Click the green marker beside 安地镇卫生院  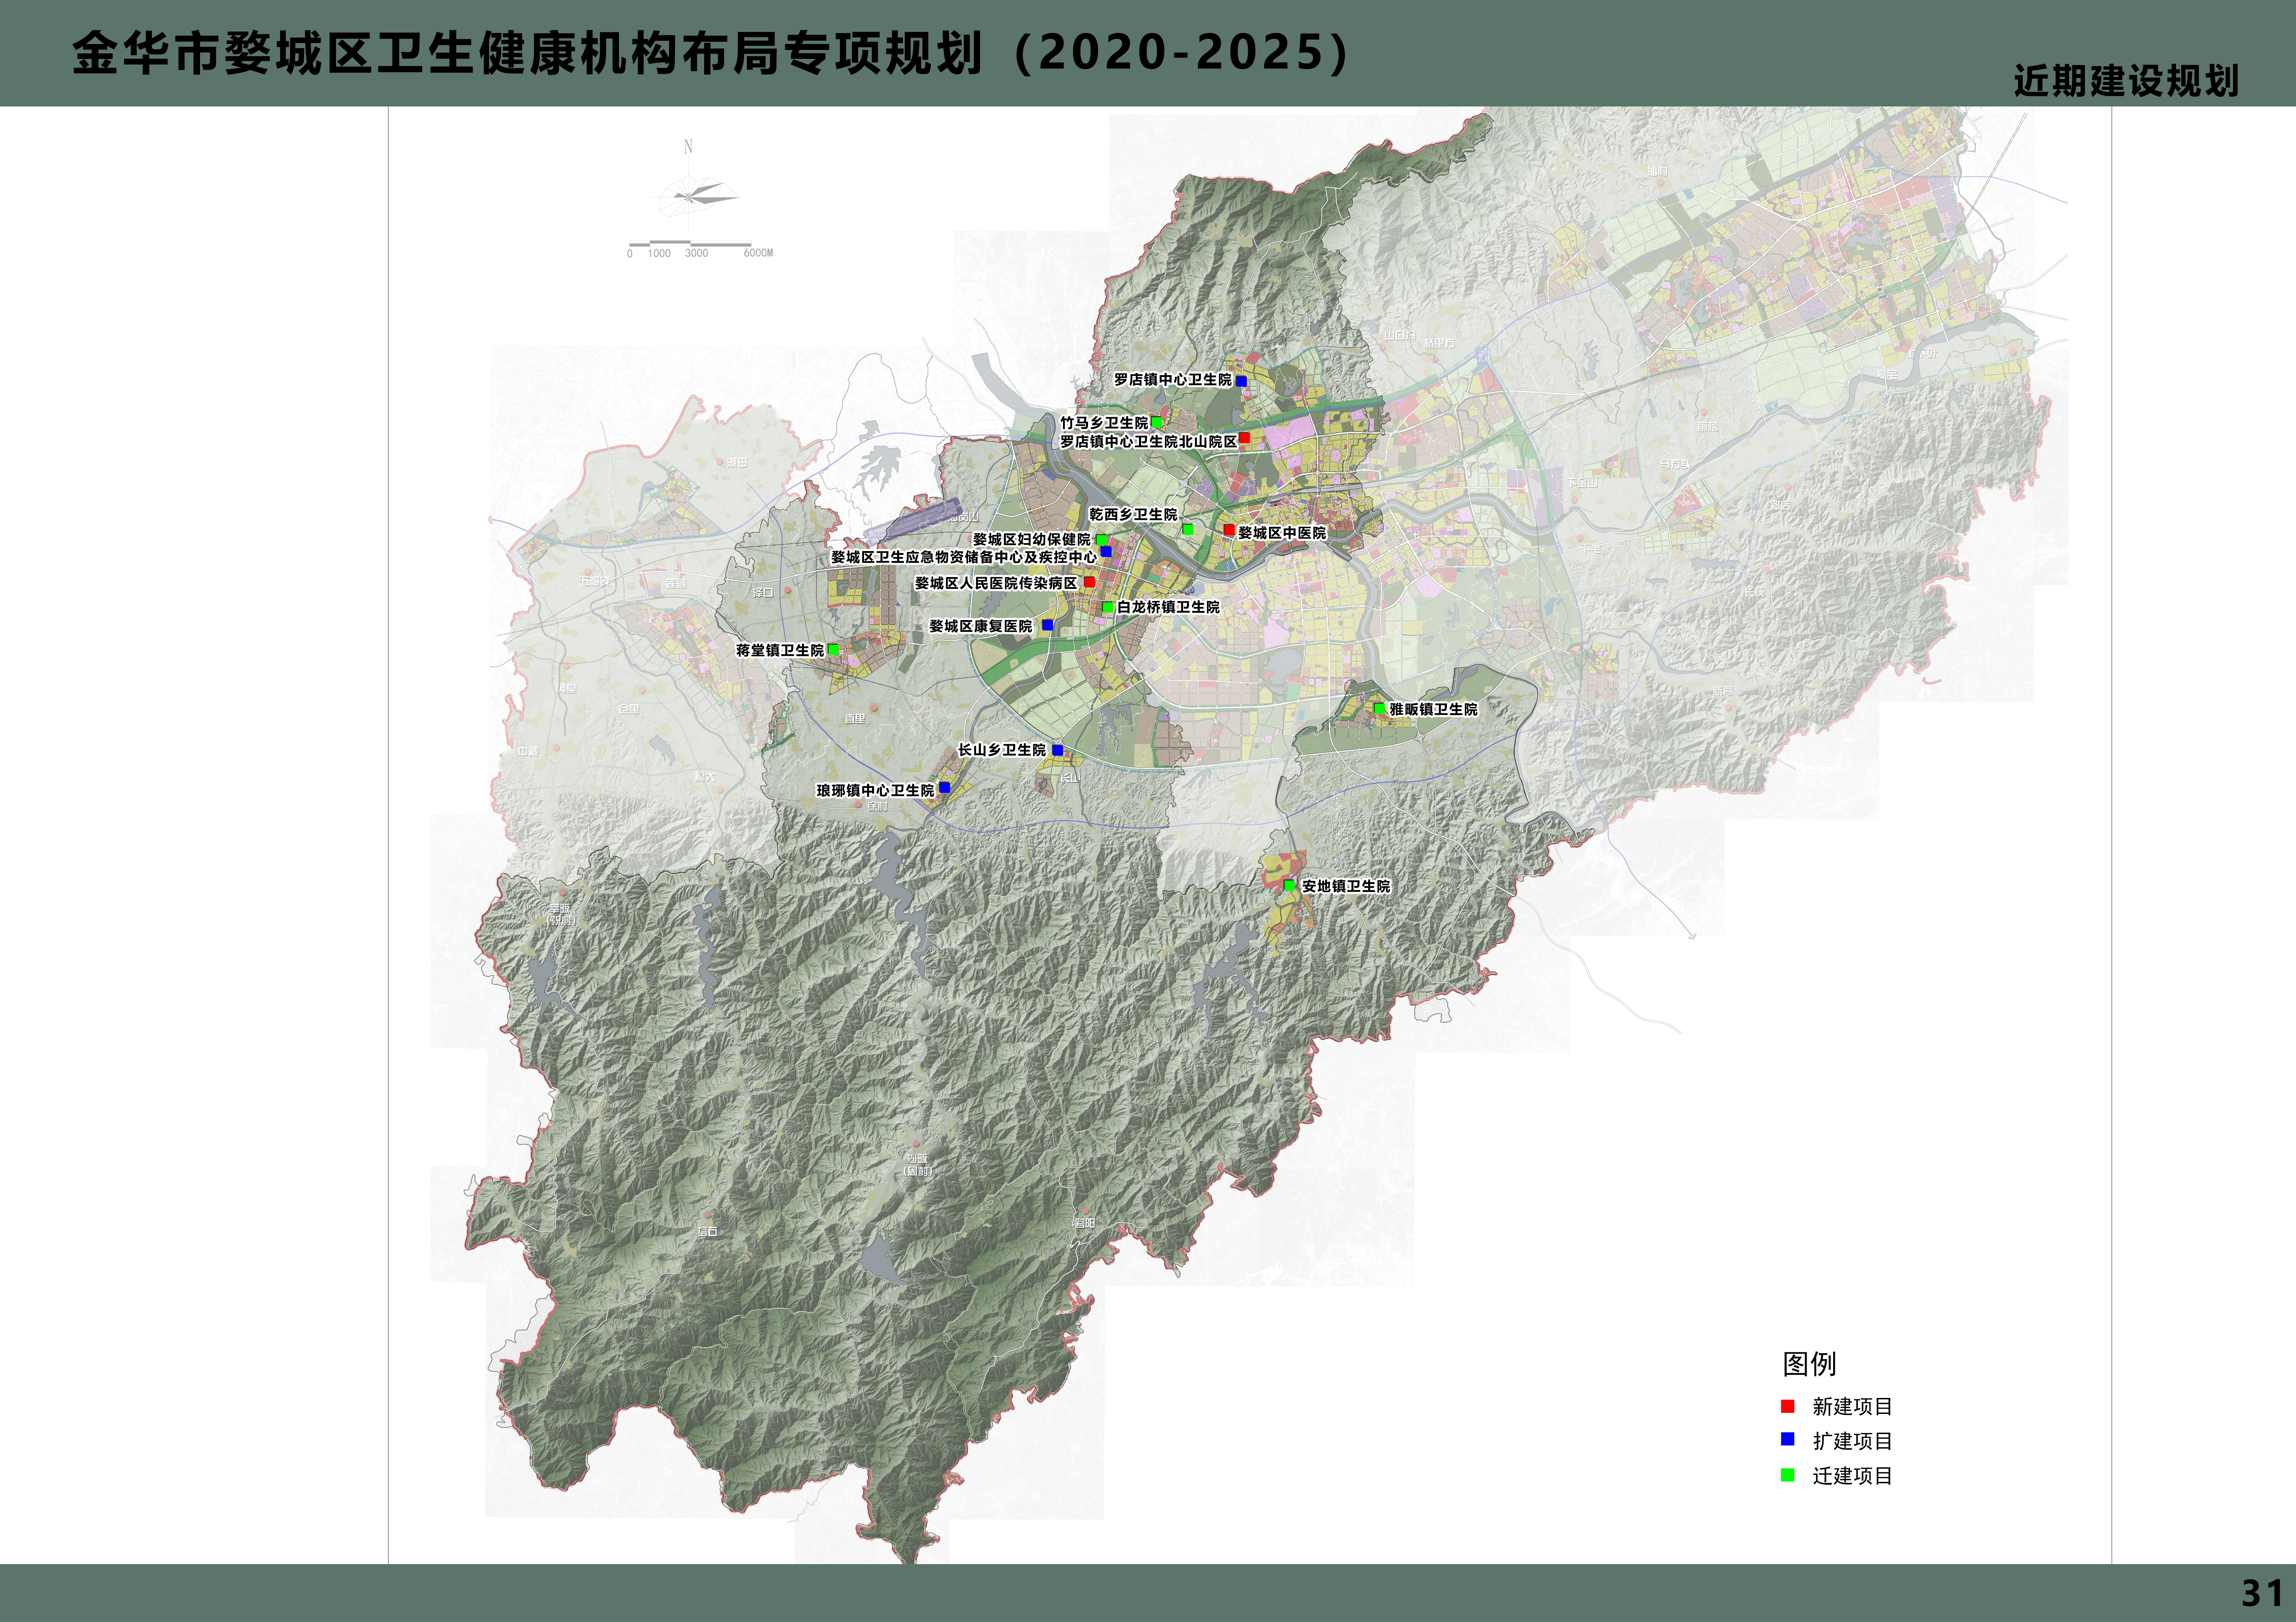[1290, 886]
